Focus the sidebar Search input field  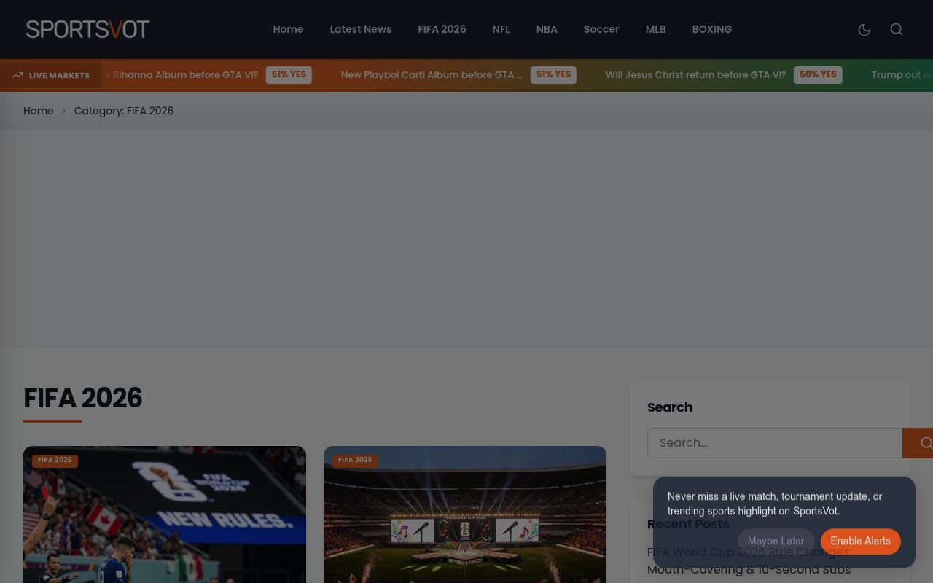point(775,443)
